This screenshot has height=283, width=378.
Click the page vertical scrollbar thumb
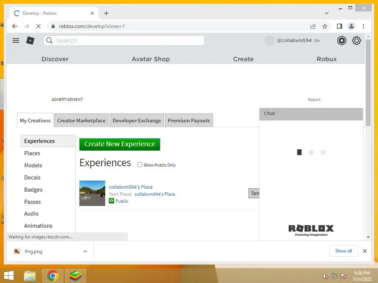(368, 83)
